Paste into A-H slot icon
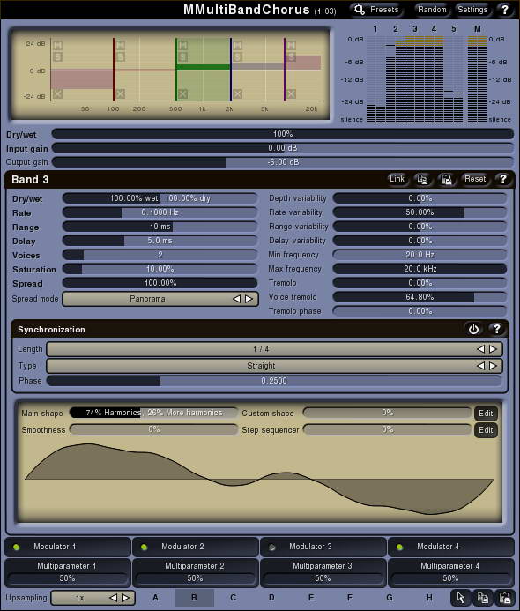 tap(504, 598)
